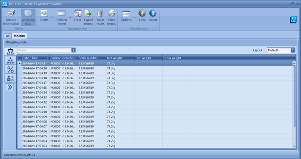Screen dimensions: 301x159
Task: Click Selected row count status text
Action: tap(20, 155)
